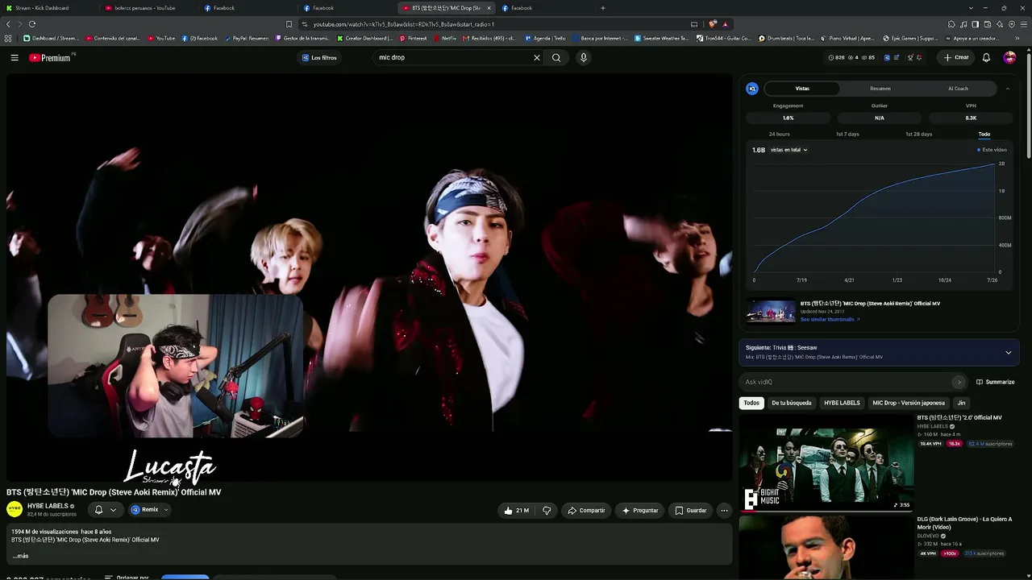The image size is (1032, 580).
Task: Bookmark this page icon in address bar
Action: click(289, 24)
